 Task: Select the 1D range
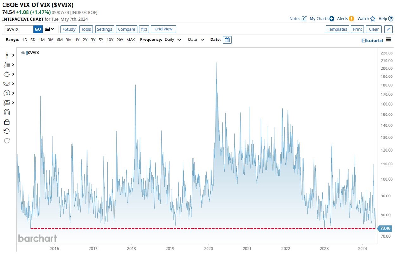coord(25,40)
